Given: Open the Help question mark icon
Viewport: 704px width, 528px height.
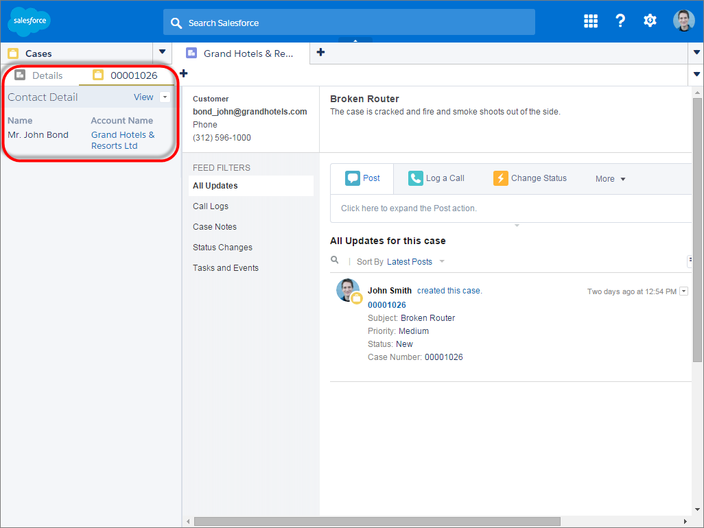Looking at the screenshot, I should pos(620,21).
